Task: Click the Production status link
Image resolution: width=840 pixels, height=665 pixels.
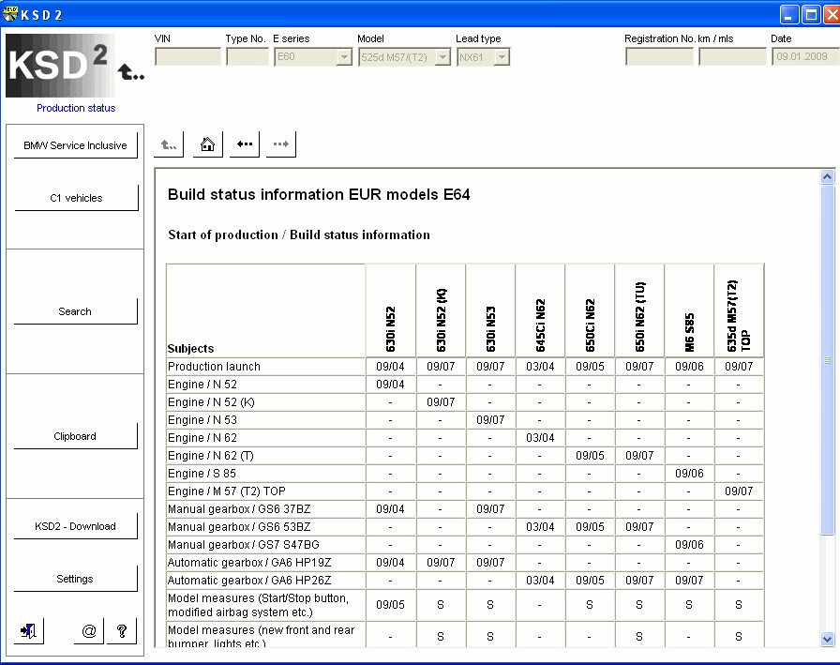Action: (76, 108)
